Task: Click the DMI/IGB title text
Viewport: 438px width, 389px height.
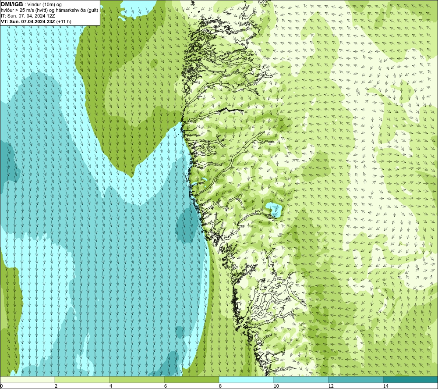Action: pyautogui.click(x=12, y=4)
